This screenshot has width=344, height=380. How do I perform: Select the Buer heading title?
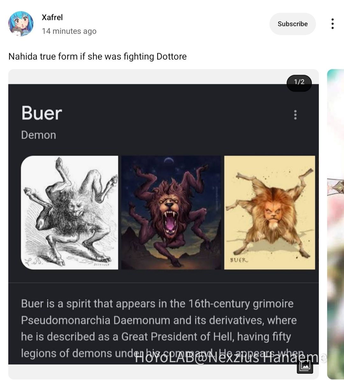[42, 113]
